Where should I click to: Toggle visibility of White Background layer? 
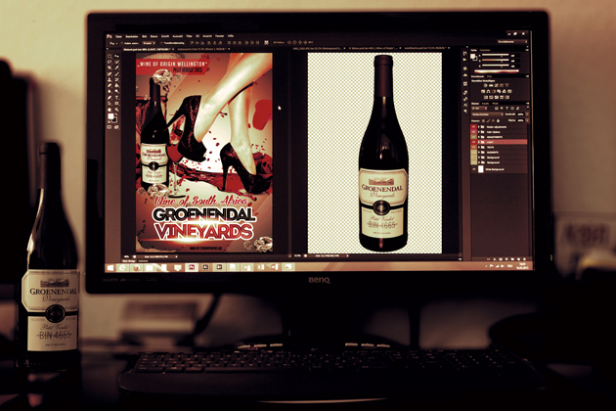pos(473,169)
